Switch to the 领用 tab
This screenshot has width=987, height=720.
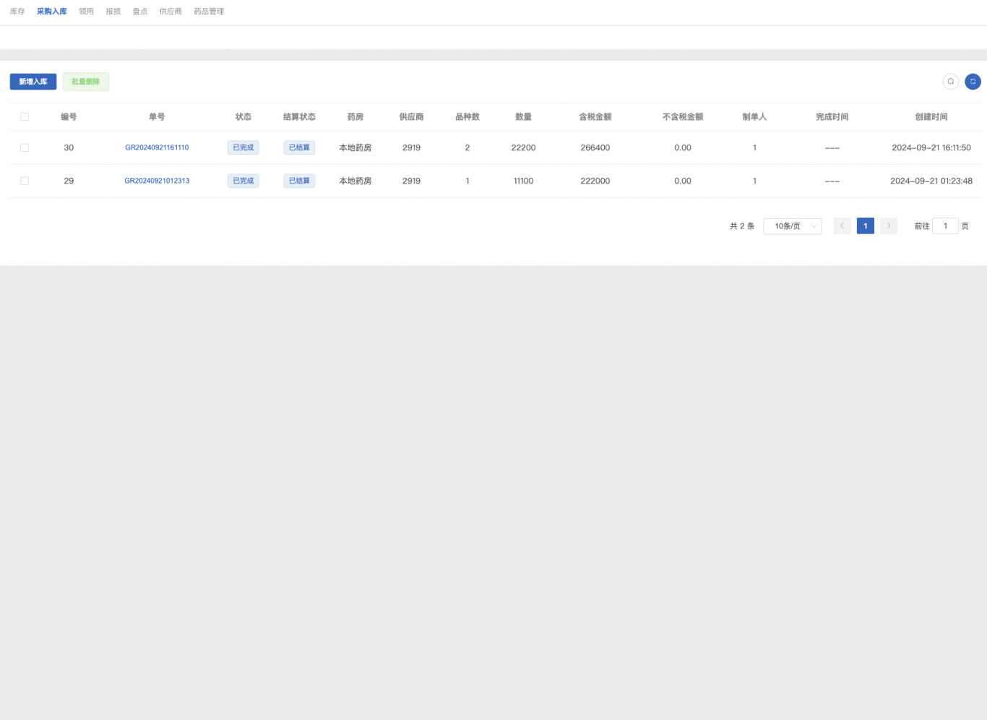[x=87, y=12]
